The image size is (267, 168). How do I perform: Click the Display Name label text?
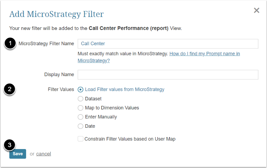click(x=59, y=75)
